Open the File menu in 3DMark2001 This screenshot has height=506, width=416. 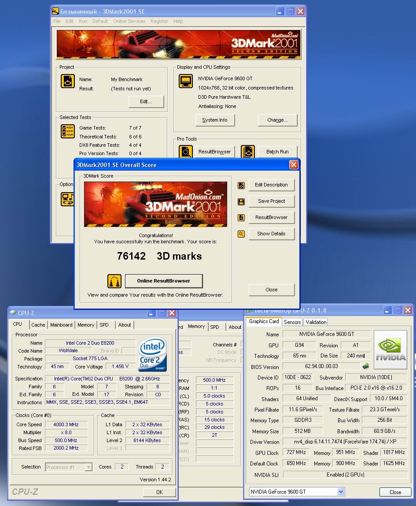(57, 21)
